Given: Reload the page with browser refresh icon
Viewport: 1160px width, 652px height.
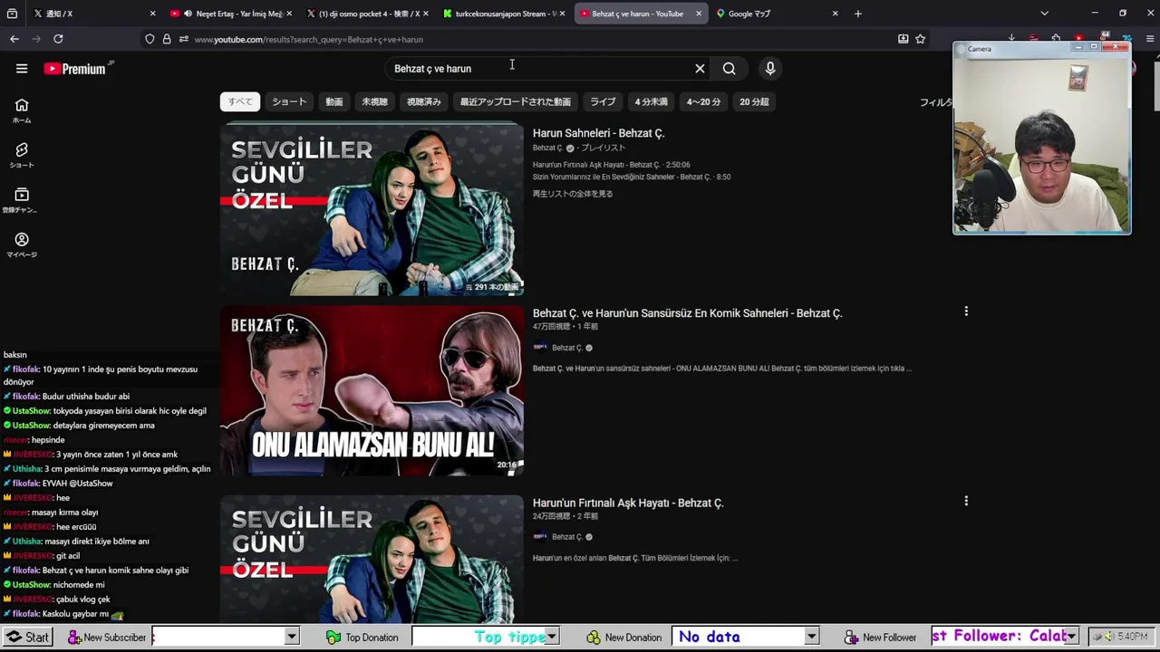Looking at the screenshot, I should point(58,39).
